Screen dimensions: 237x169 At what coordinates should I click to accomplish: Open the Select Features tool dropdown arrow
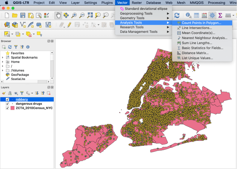(12, 34)
